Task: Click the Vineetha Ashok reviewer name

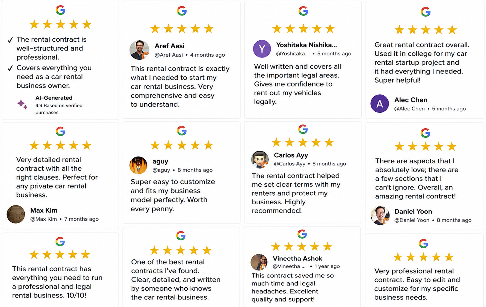Action: click(x=297, y=258)
